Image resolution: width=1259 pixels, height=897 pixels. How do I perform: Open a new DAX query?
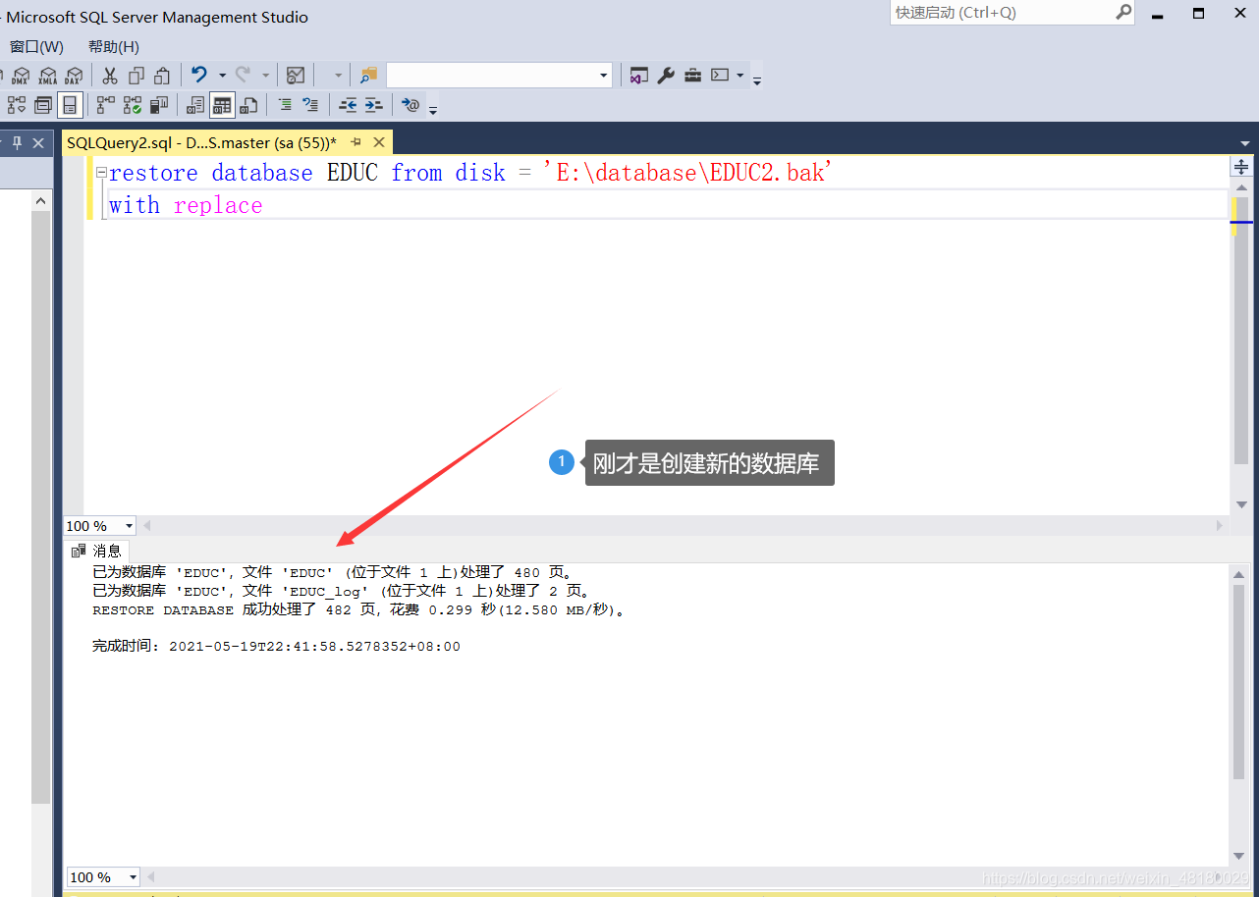tap(74, 76)
